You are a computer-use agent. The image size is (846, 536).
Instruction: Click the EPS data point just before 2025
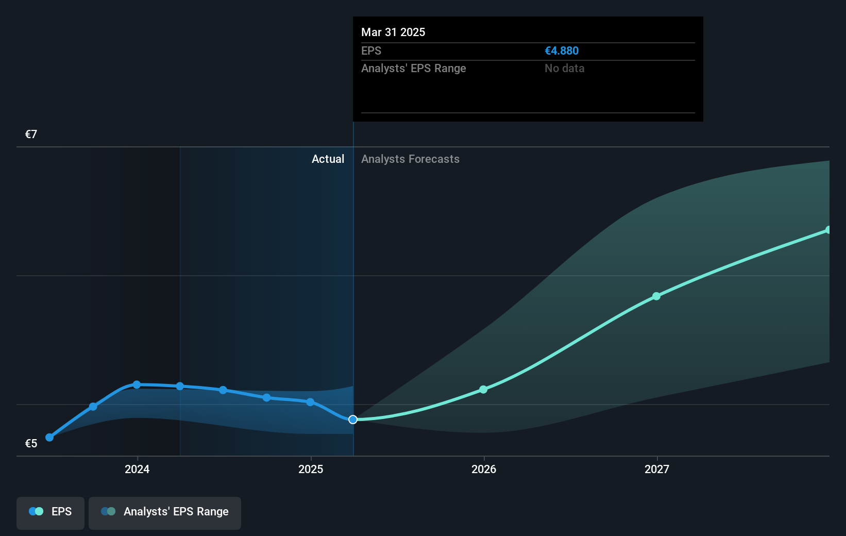point(310,402)
